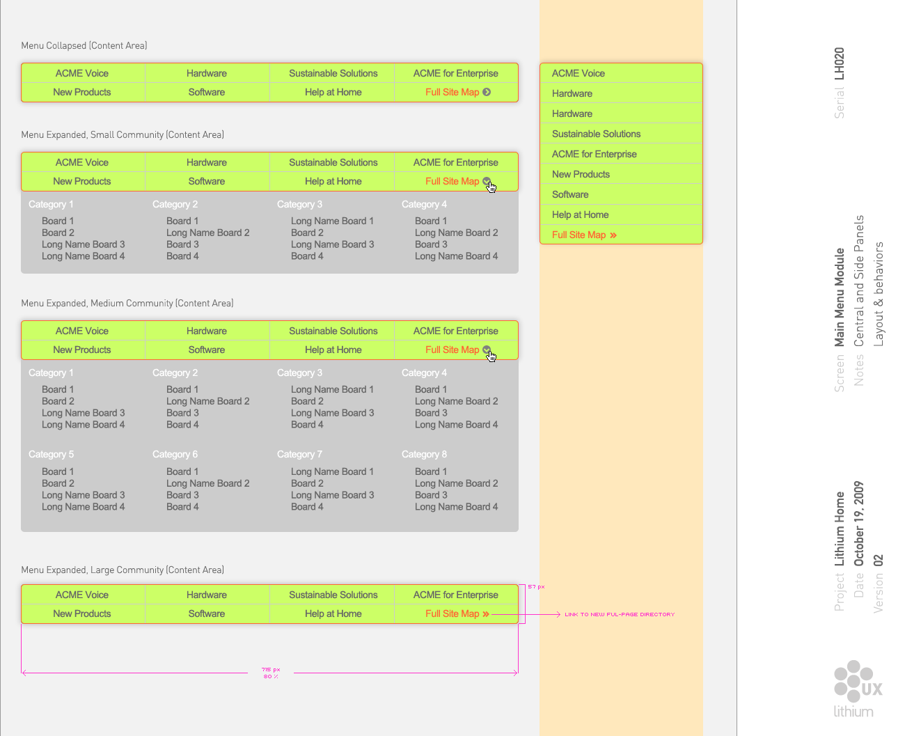
Task: Click the date 'October 19, 2009'
Action: coord(859,524)
